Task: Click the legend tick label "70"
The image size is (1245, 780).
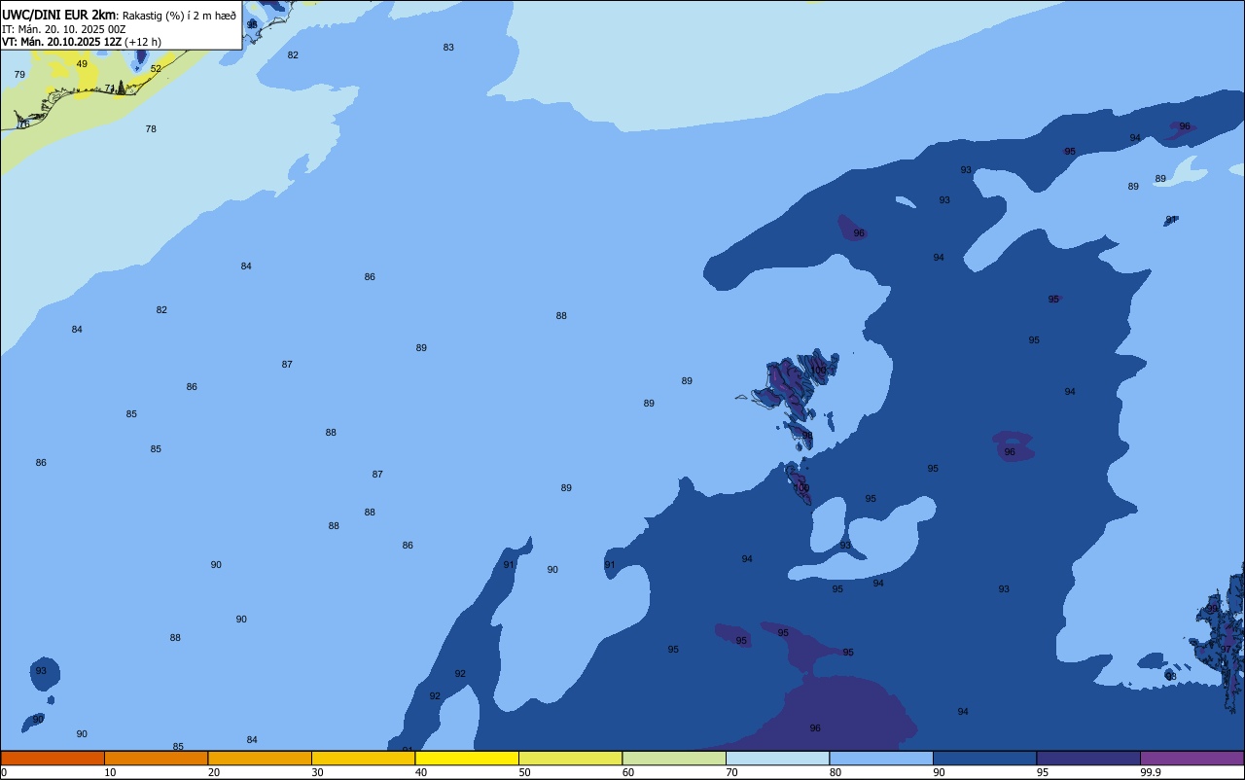Action: [x=731, y=772]
